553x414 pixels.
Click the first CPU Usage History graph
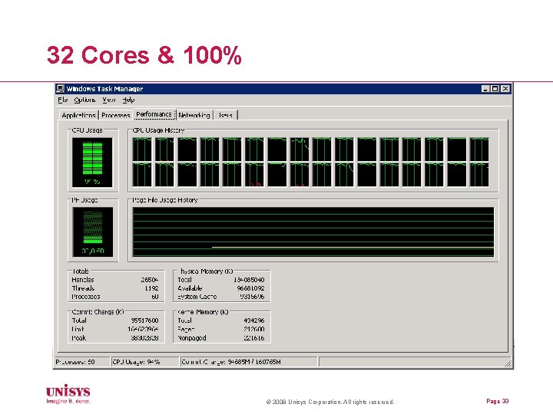(142, 149)
